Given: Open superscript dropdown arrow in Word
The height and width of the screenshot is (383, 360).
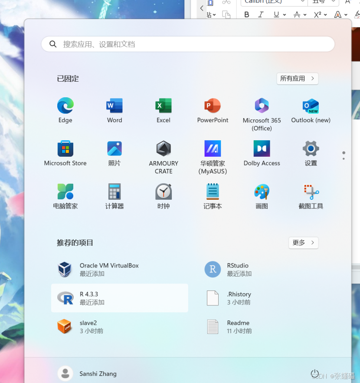Looking at the screenshot, I should coord(325,15).
